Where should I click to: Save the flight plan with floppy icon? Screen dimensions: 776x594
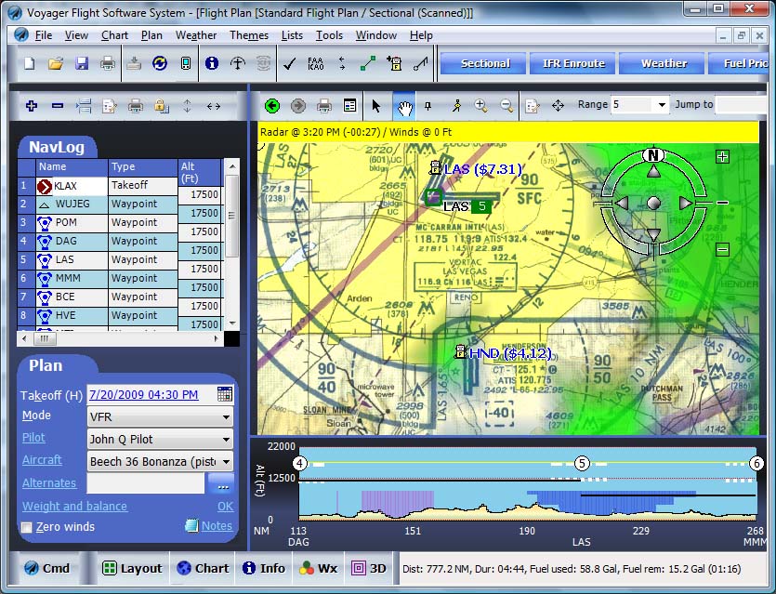pyautogui.click(x=82, y=63)
